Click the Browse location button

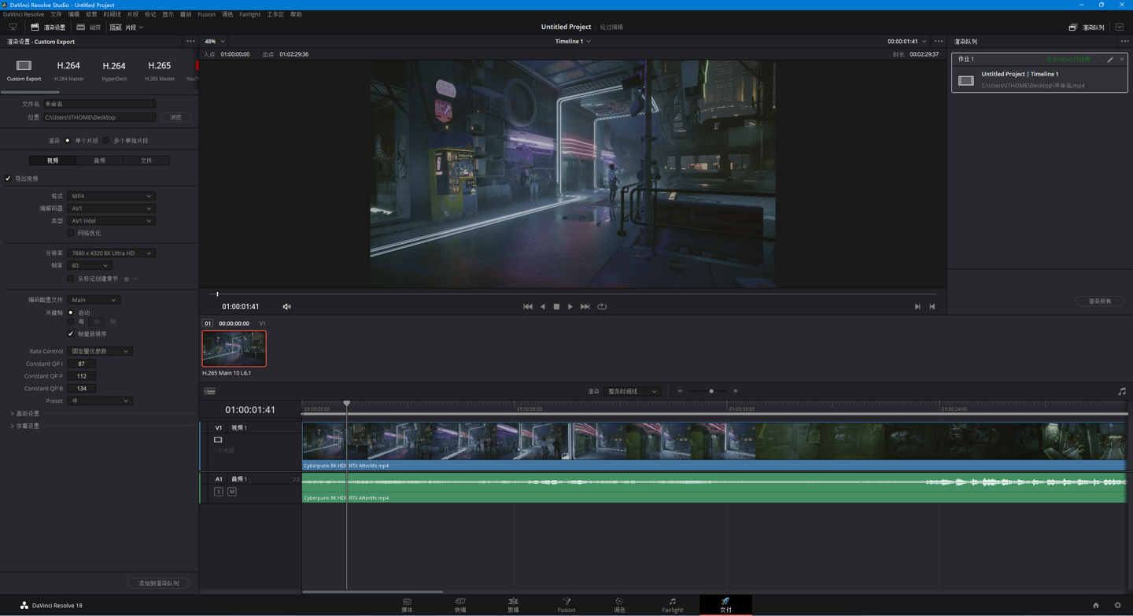tap(175, 117)
